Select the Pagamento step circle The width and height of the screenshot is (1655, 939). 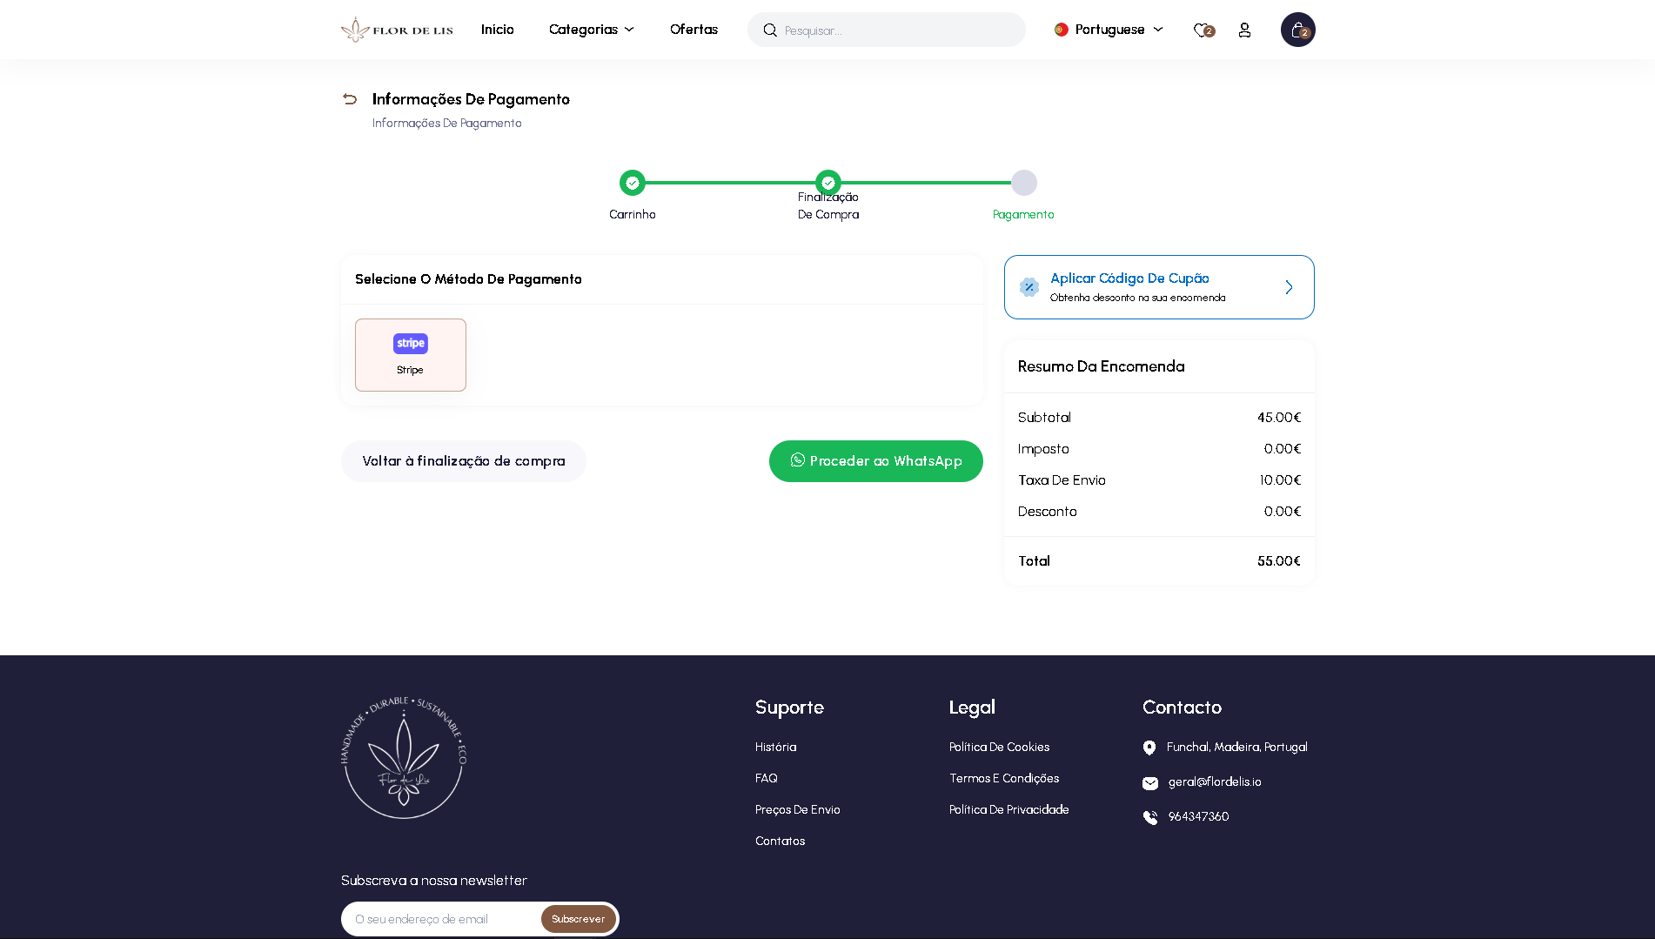1023,183
